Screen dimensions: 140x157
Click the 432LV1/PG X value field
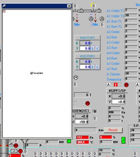(x=85, y=43)
